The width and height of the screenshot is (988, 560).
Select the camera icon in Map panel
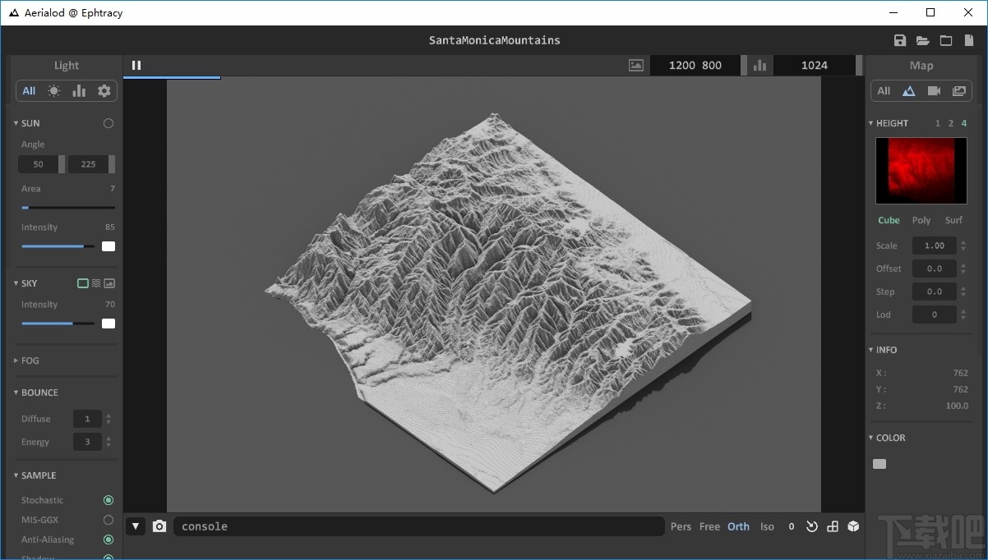[934, 91]
